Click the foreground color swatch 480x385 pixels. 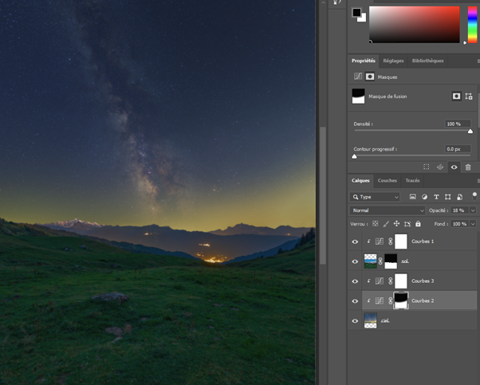pos(356,13)
